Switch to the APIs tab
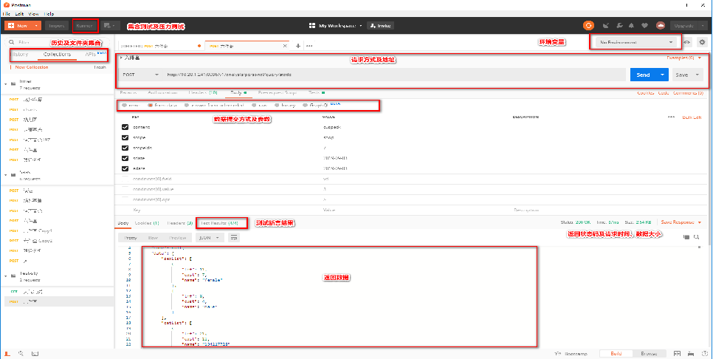The image size is (713, 359). coord(91,54)
